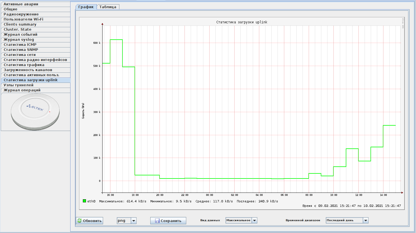Viewport: 416px width, 233px height.
Task: Select Статистика SNMP in the sidebar
Action: tap(36, 50)
